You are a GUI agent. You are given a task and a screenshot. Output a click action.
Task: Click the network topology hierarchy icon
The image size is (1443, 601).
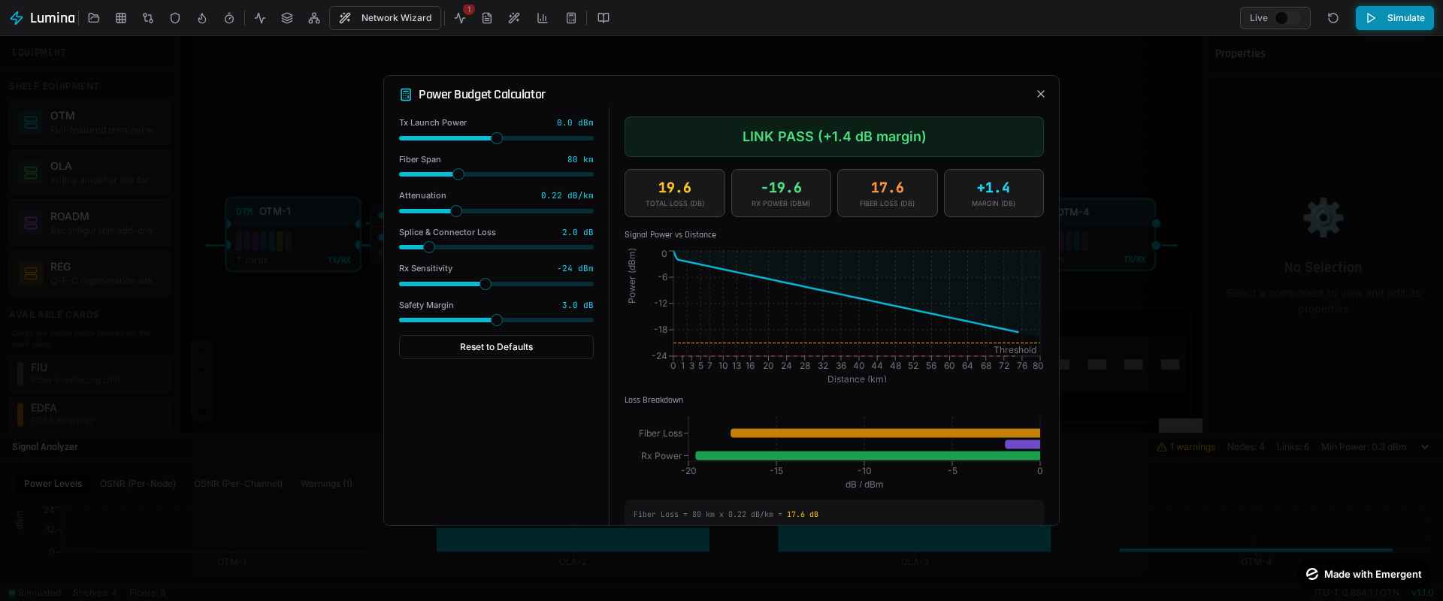point(314,18)
